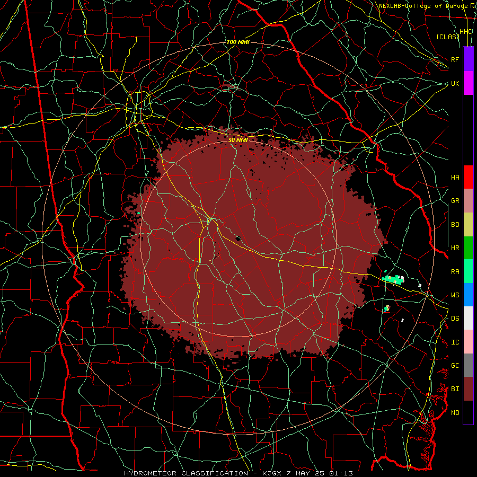This screenshot has width=477, height=477.
Task: Click the magenta UK color swatch
Action: (468, 83)
